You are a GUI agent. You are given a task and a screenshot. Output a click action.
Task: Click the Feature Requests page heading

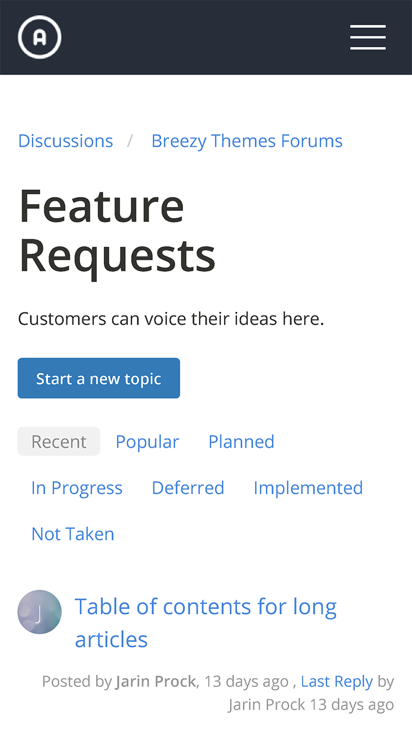117,230
